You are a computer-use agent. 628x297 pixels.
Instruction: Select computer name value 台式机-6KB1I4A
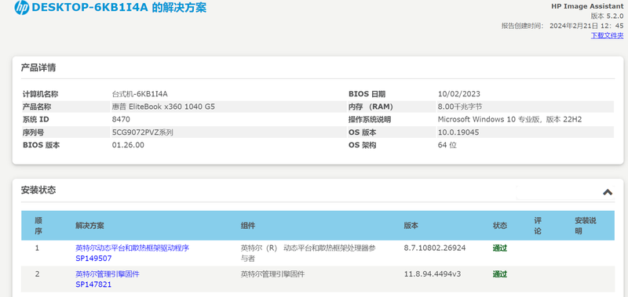pyautogui.click(x=140, y=94)
